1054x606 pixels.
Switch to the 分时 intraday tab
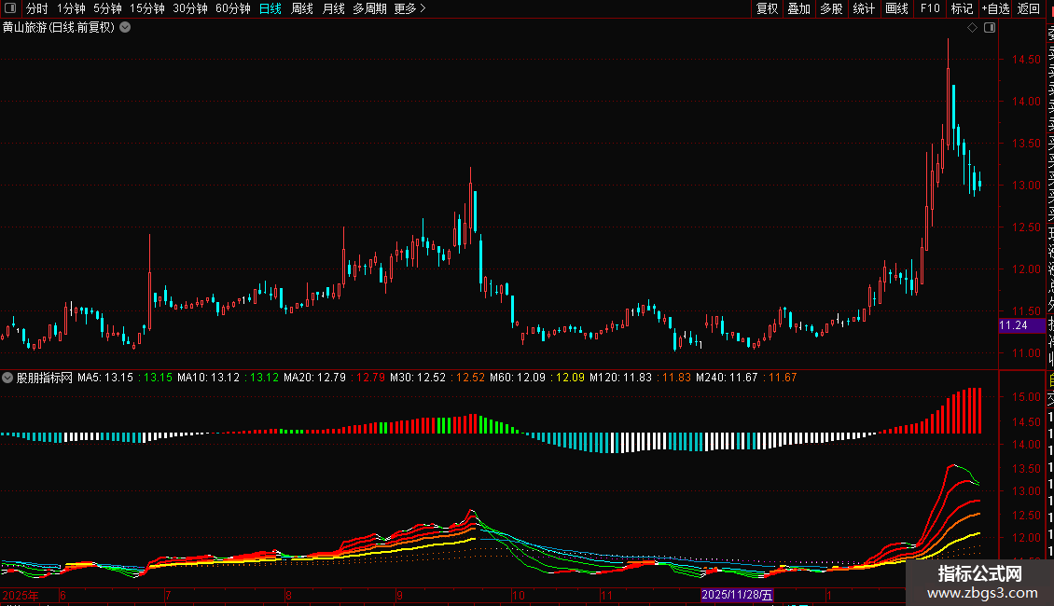point(37,8)
